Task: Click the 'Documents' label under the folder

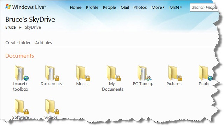Action: tap(51, 84)
